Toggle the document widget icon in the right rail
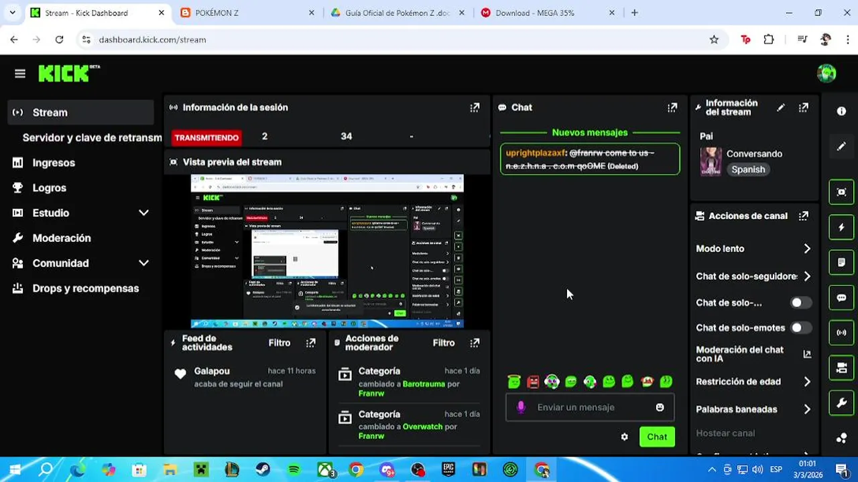 [x=842, y=262]
